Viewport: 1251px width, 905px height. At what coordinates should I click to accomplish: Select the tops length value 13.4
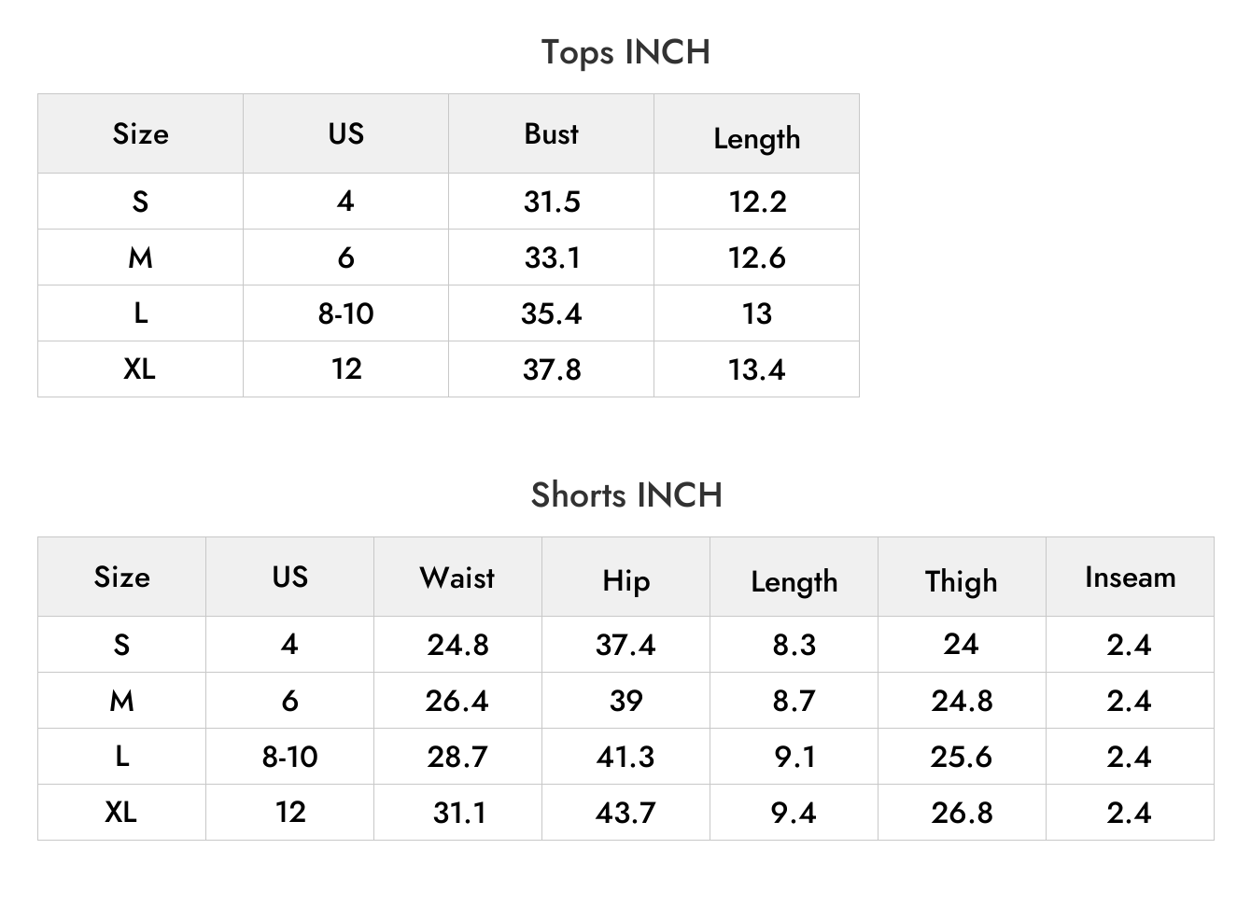(x=756, y=369)
